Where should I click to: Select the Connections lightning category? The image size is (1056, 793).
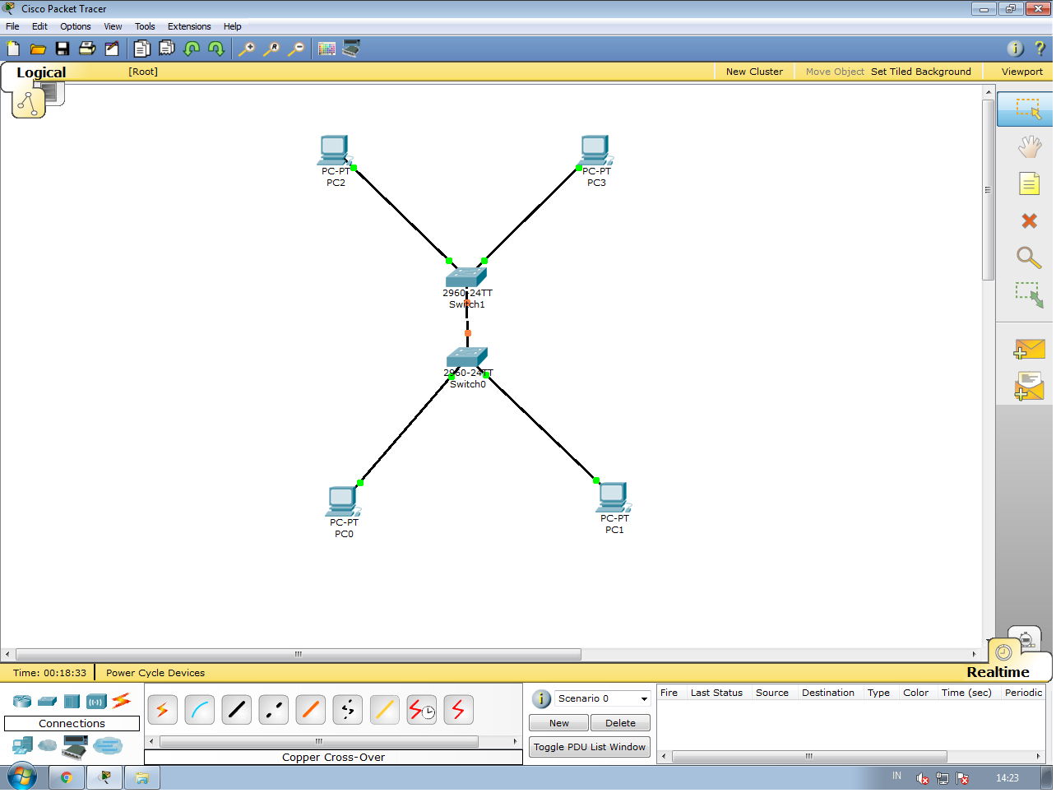click(x=122, y=701)
